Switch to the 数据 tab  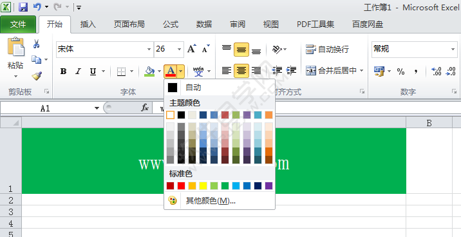click(x=204, y=24)
